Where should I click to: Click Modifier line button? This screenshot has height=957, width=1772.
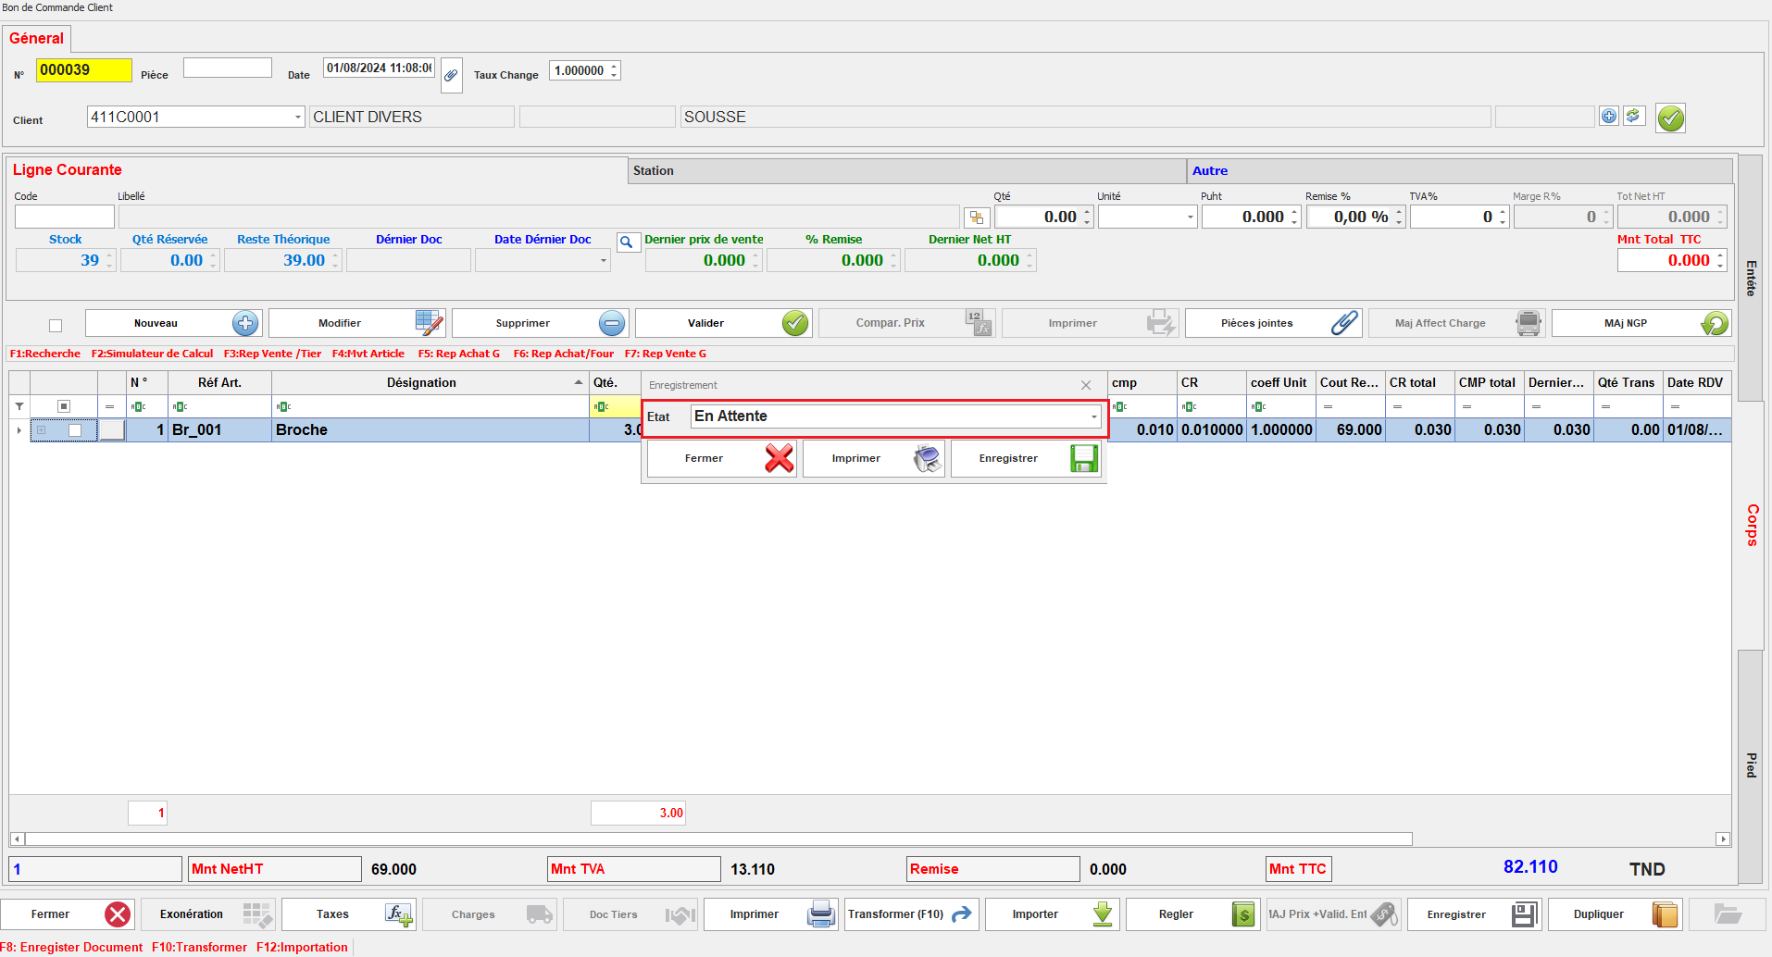point(357,323)
